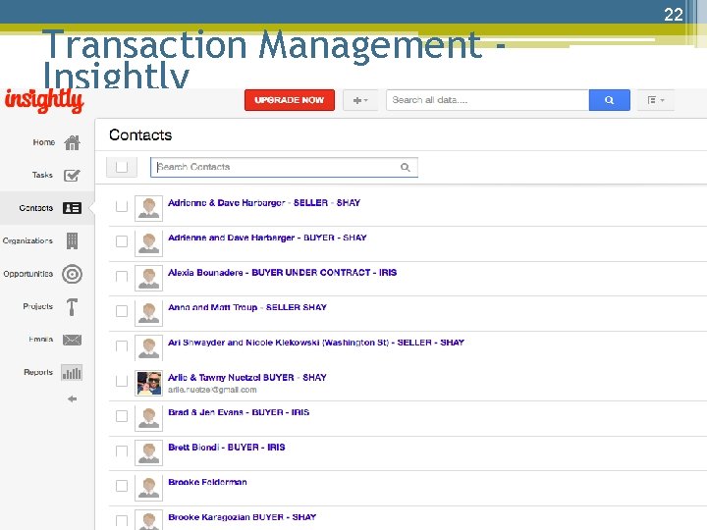Viewport: 707px width, 530px height.
Task: Click the blue global search magnifier button
Action: point(609,100)
